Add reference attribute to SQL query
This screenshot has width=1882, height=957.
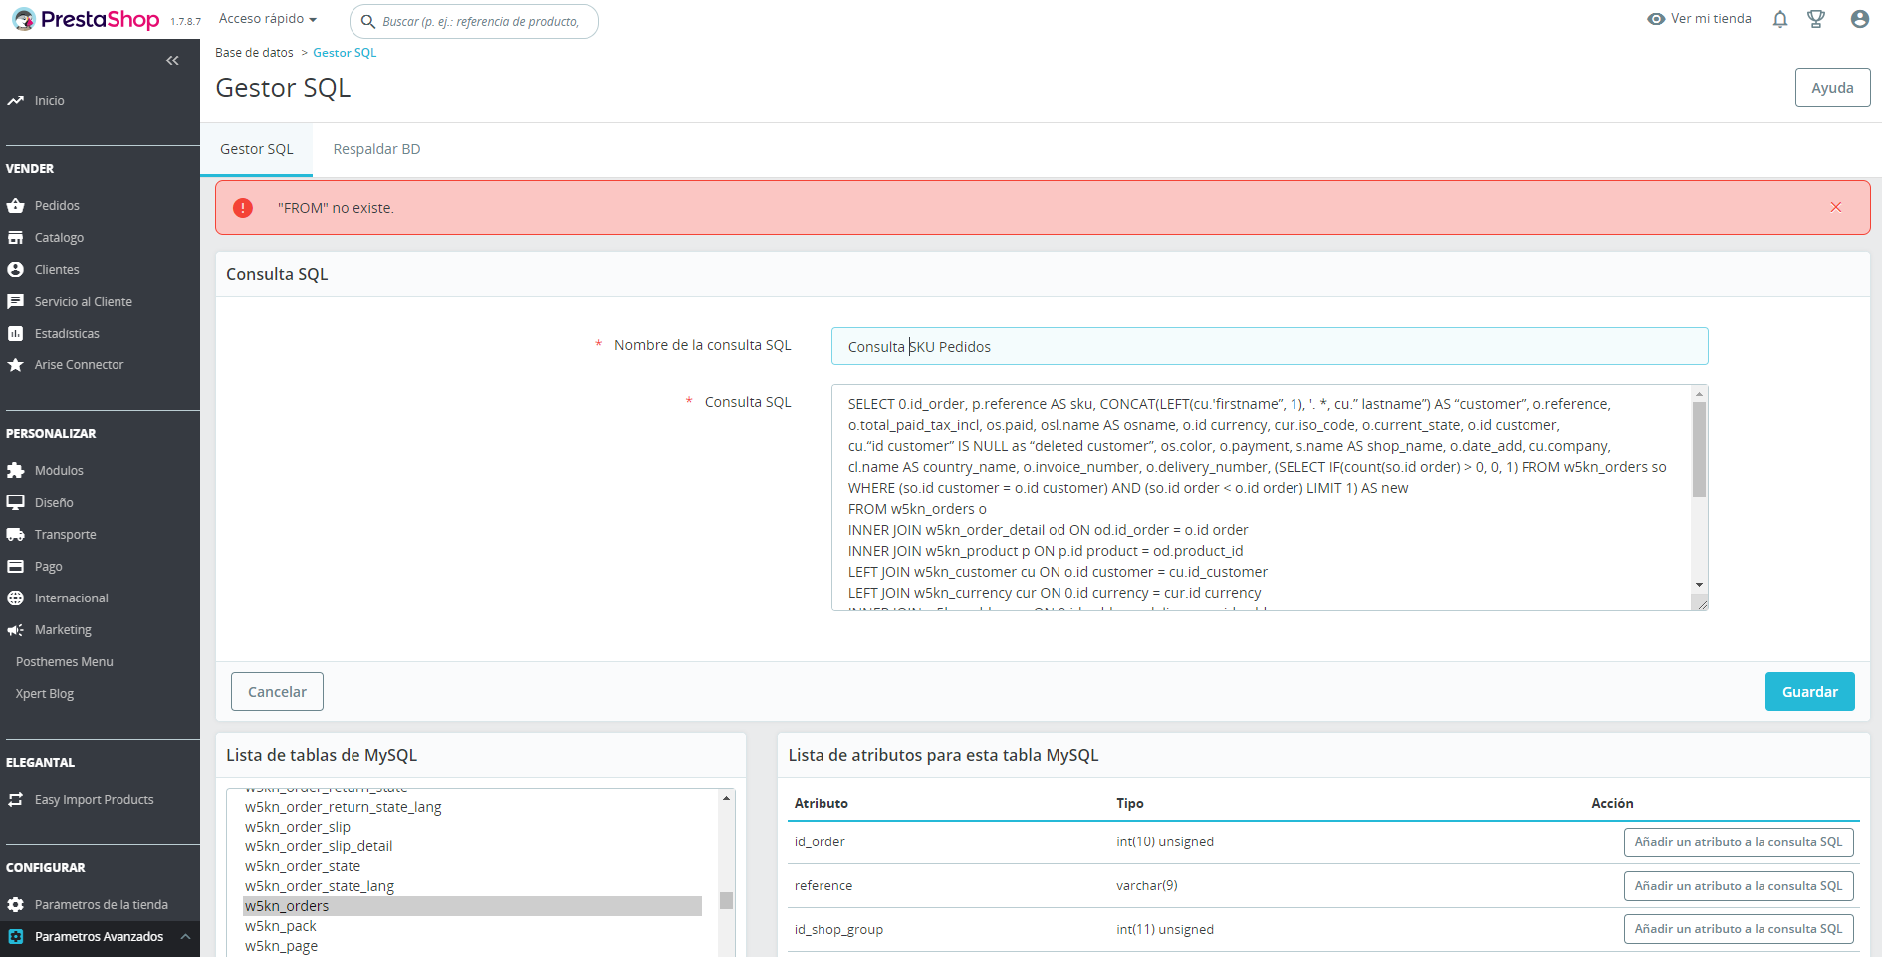click(x=1739, y=886)
